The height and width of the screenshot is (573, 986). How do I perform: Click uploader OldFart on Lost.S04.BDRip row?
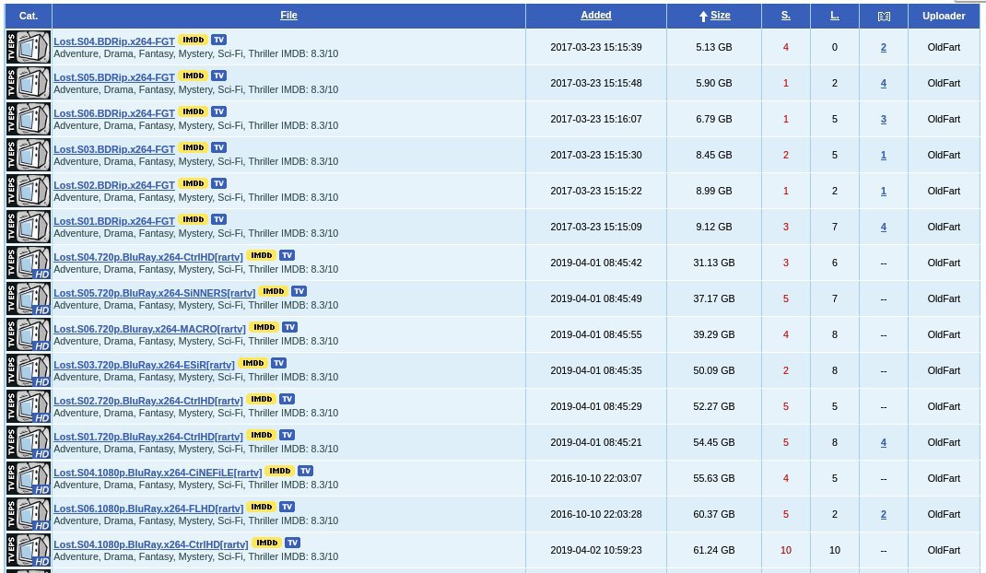pos(944,47)
